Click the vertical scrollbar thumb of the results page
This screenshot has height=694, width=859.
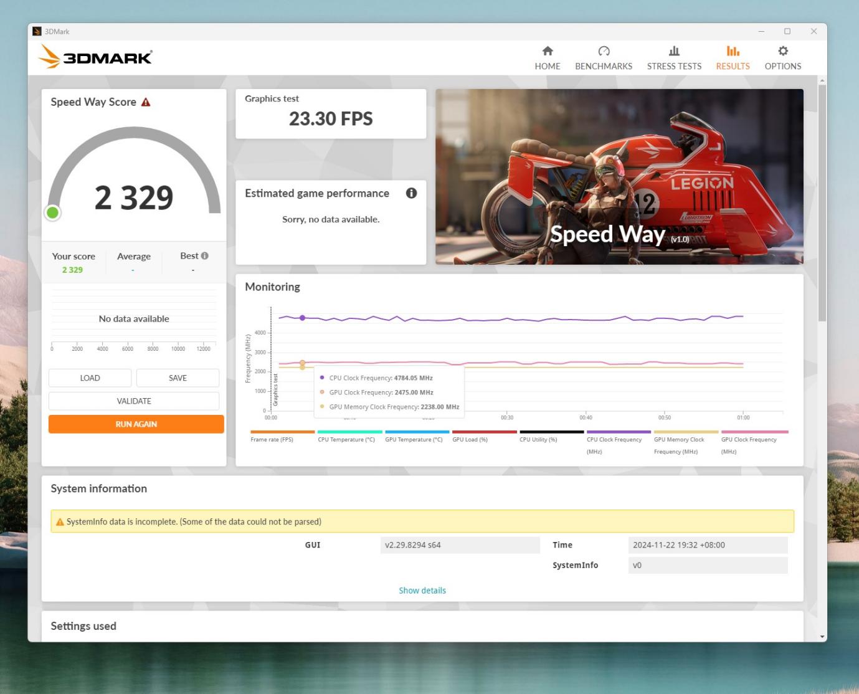click(822, 203)
